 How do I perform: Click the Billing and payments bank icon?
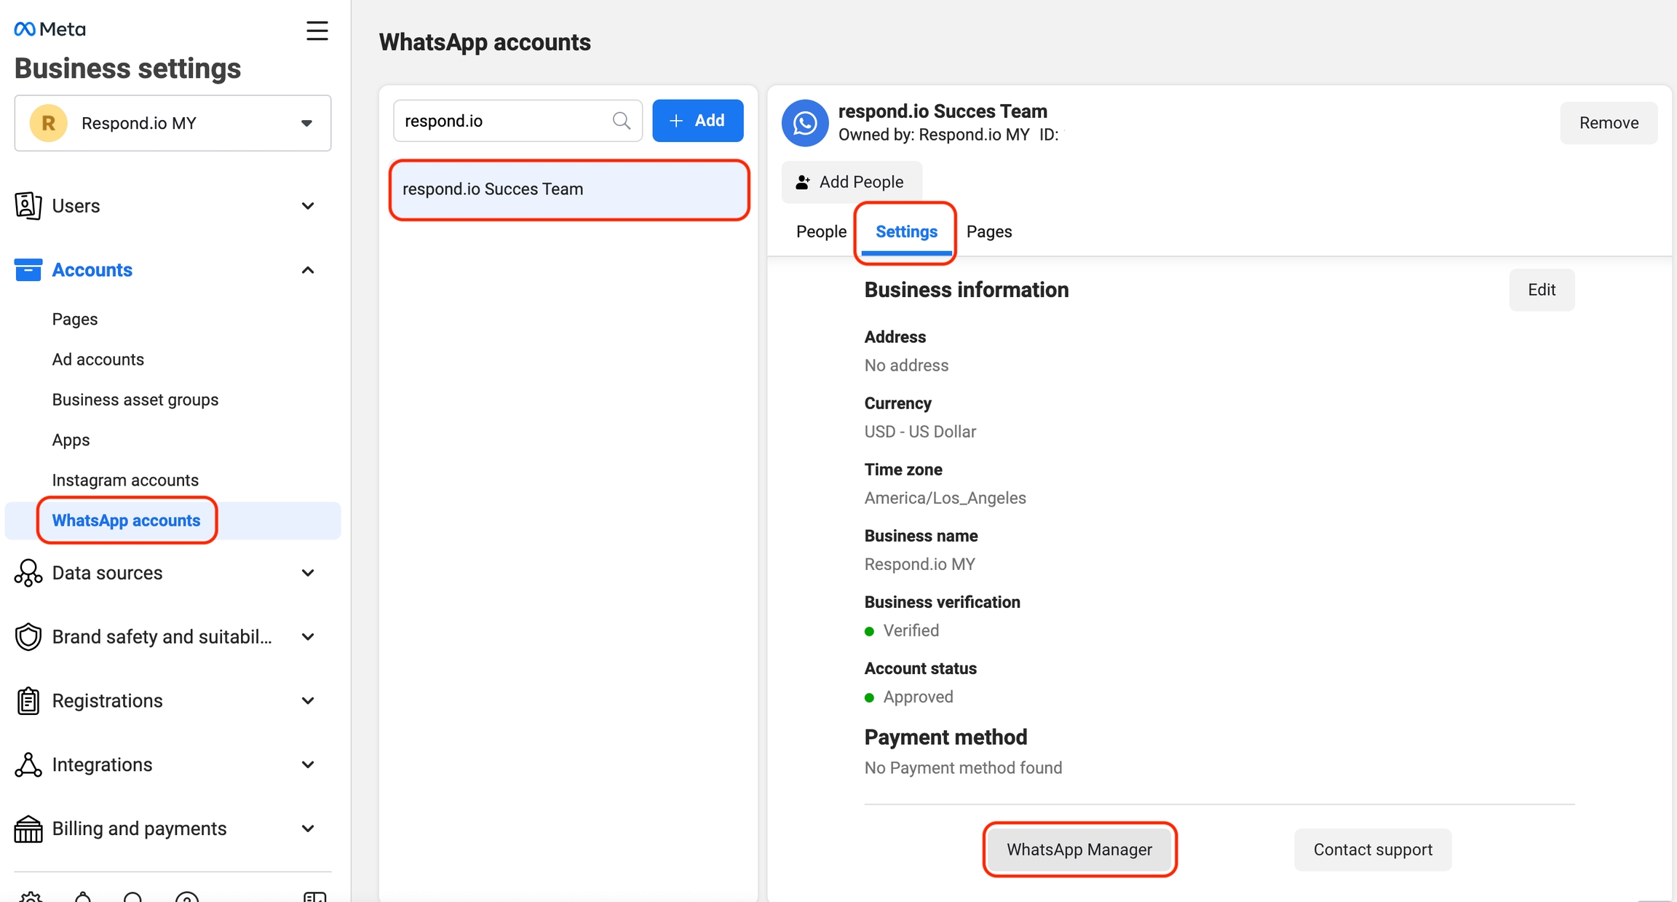[x=28, y=828]
